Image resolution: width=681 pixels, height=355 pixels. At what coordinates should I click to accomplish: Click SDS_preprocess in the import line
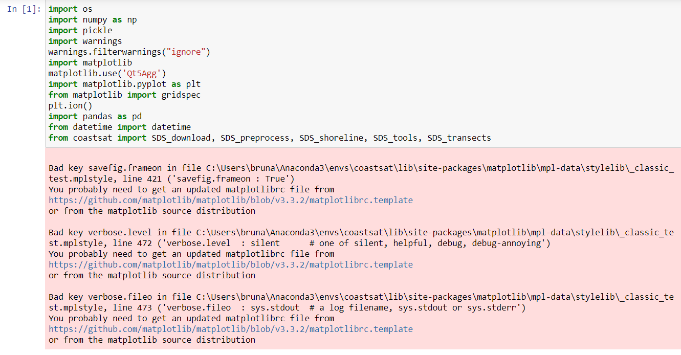point(255,138)
